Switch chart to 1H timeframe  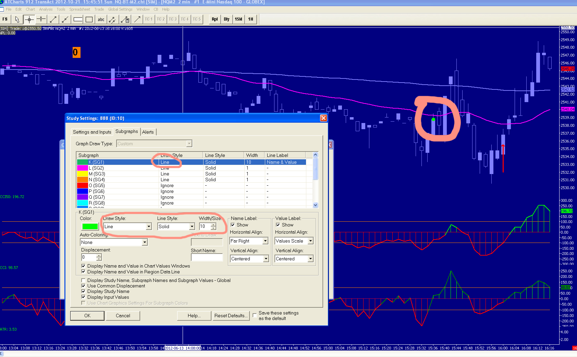(x=251, y=19)
